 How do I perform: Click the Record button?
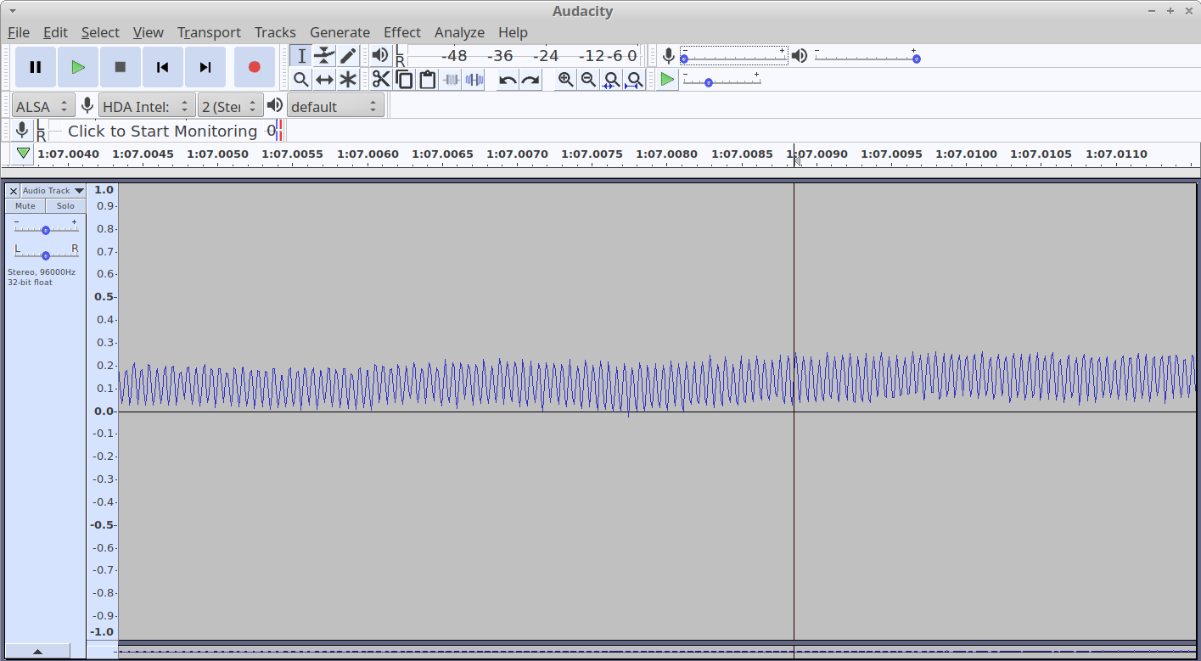[254, 67]
